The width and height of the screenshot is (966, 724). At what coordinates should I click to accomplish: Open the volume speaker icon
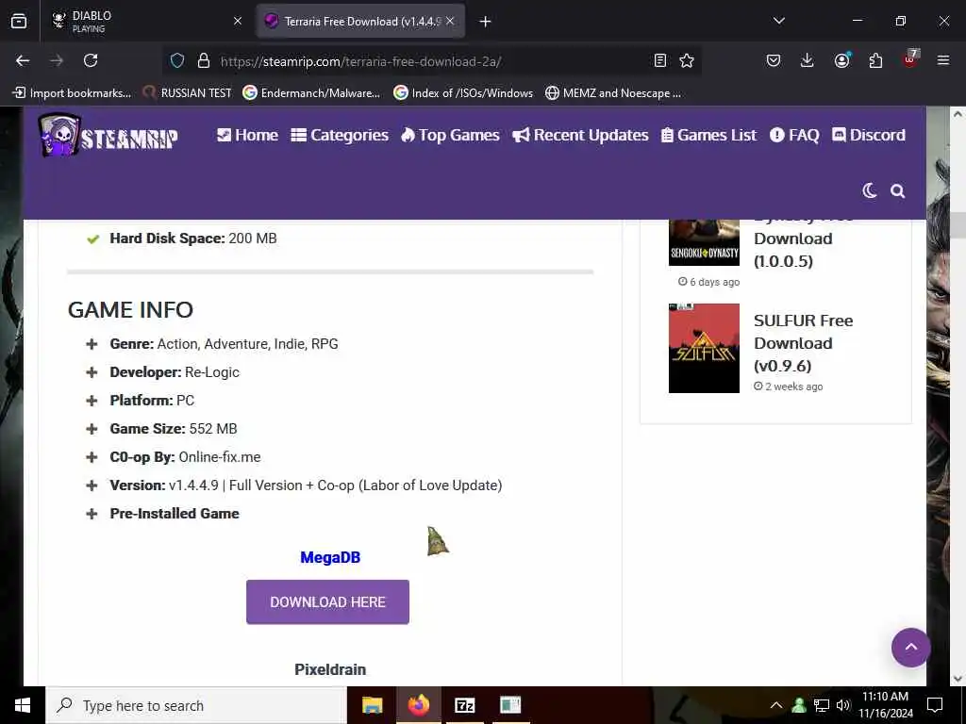click(842, 705)
